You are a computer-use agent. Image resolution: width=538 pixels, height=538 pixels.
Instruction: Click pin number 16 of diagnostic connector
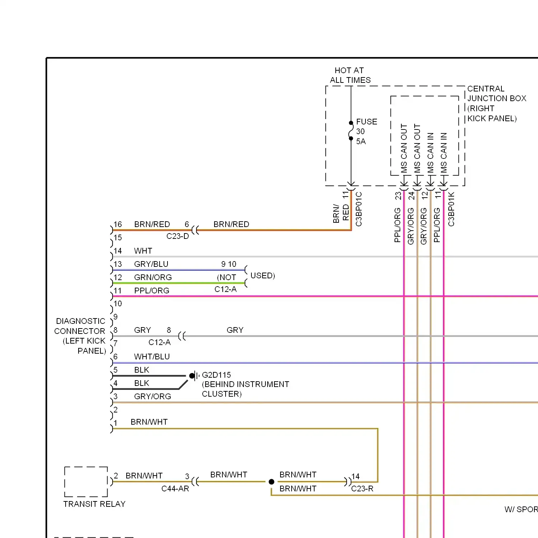coord(118,225)
